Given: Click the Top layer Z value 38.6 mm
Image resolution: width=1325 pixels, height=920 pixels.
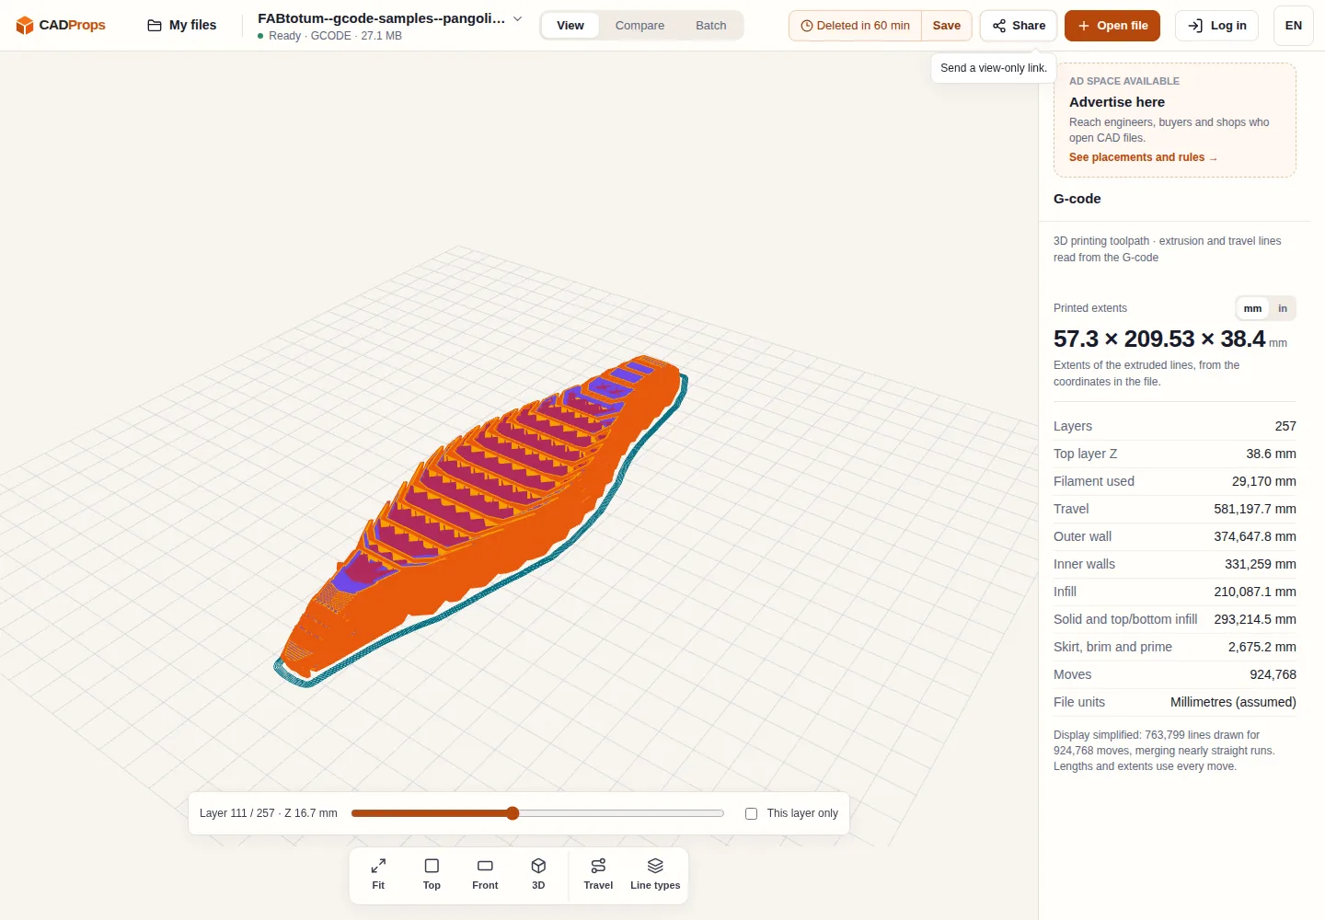Looking at the screenshot, I should click(x=1271, y=454).
